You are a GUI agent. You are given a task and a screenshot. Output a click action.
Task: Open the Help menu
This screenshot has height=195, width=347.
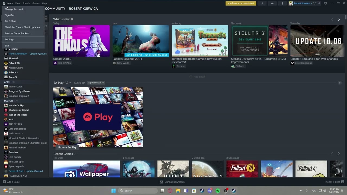[44, 3]
